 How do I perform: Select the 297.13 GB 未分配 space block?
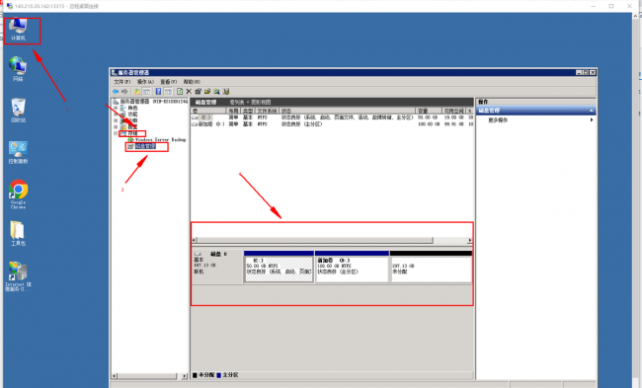432,267
